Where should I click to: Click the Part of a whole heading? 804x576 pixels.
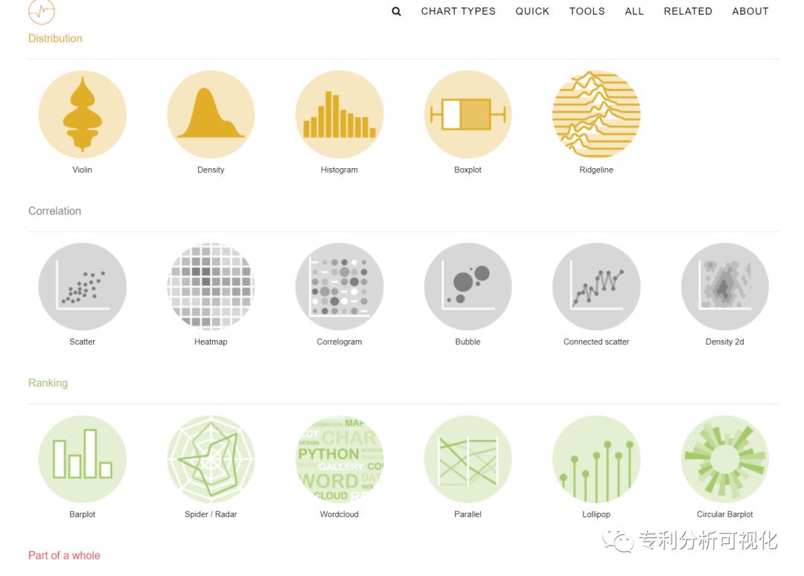64,555
